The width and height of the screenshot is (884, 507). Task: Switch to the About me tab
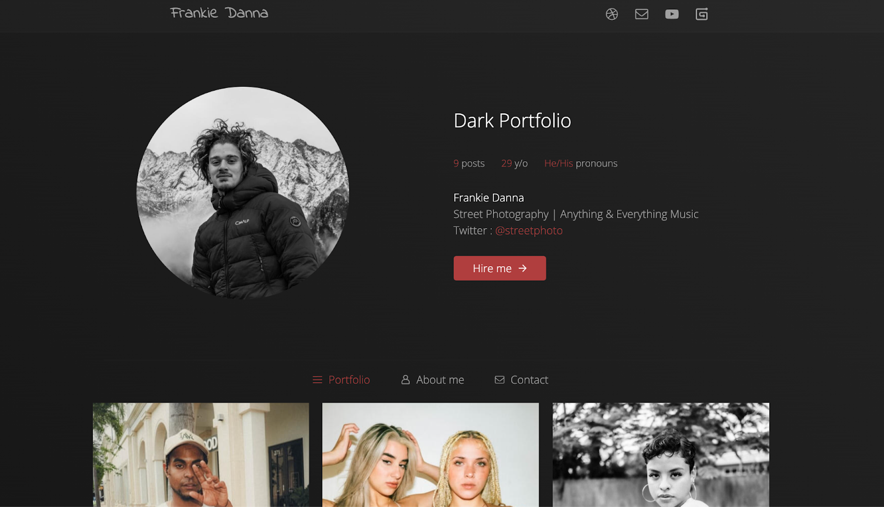tap(440, 379)
